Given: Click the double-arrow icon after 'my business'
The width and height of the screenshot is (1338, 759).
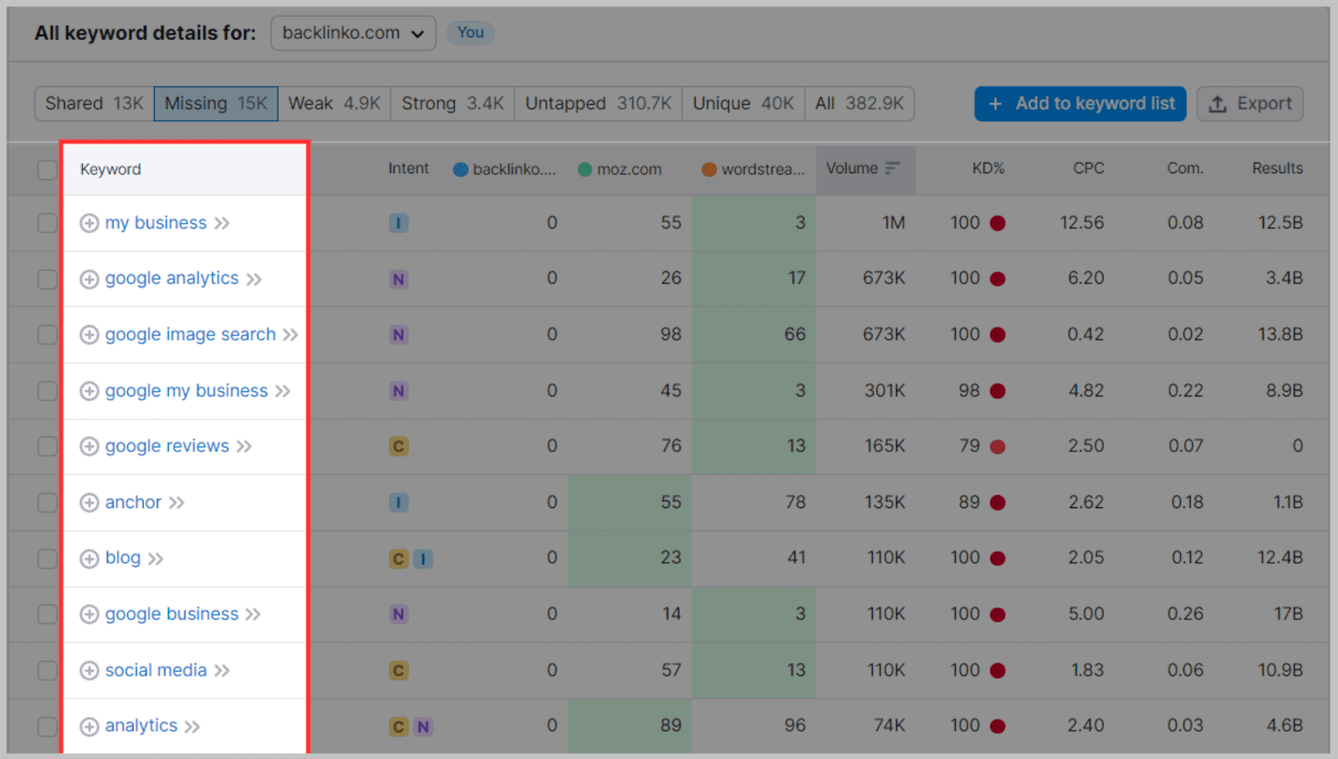Looking at the screenshot, I should pos(222,223).
